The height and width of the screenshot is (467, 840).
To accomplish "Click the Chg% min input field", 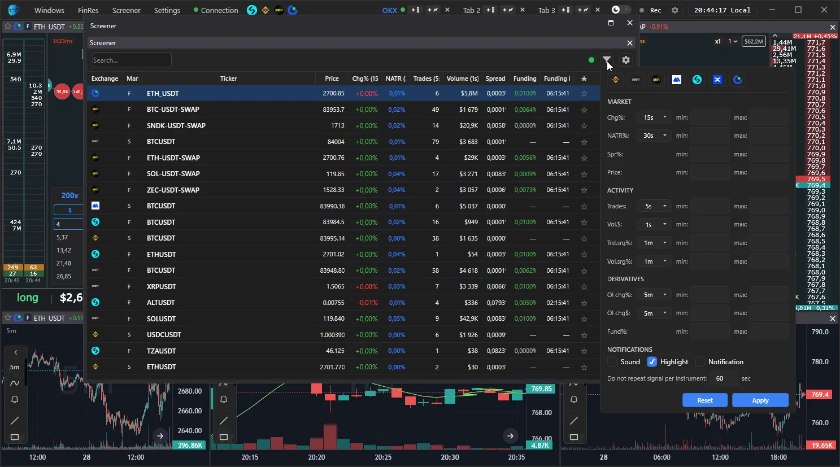I will 710,117.
